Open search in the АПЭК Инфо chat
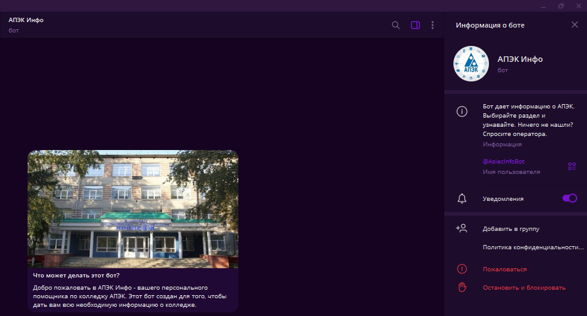This screenshot has height=316, width=587. click(x=396, y=25)
